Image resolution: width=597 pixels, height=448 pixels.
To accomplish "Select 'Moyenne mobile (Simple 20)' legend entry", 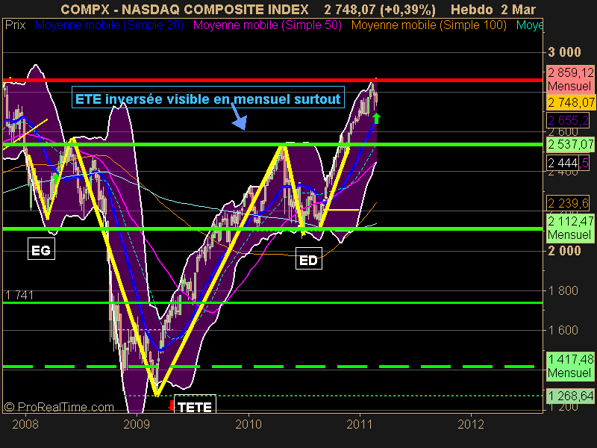I will click(x=109, y=25).
